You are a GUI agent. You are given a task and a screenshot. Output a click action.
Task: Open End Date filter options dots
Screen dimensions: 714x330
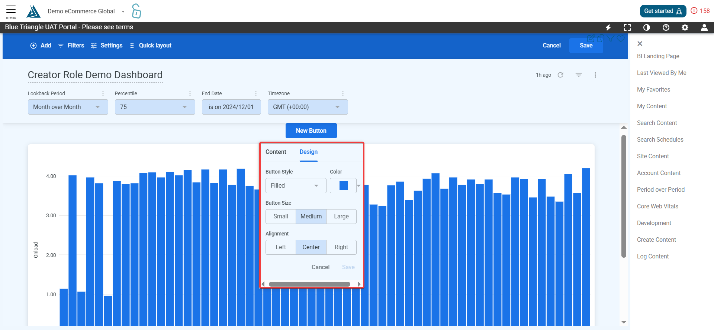tap(256, 93)
